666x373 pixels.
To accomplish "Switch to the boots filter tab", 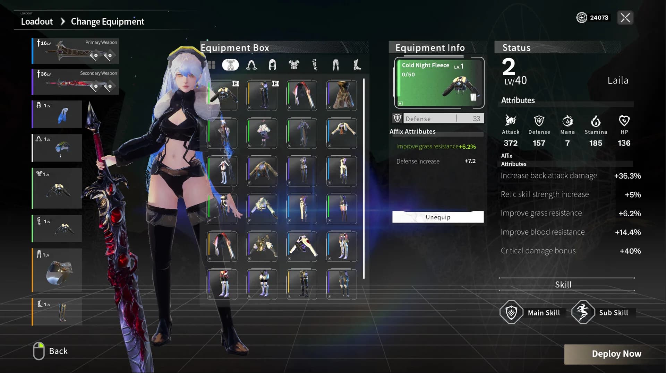I will click(357, 65).
